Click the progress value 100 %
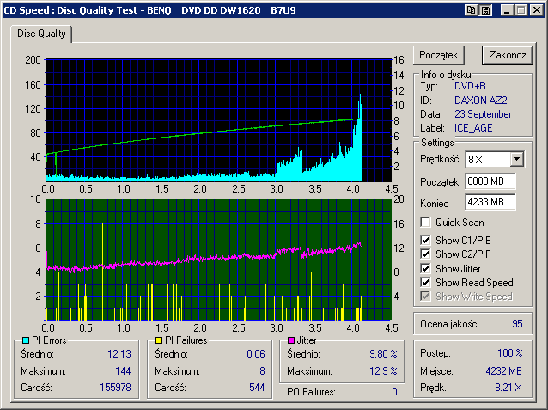548x410 pixels. 510,353
